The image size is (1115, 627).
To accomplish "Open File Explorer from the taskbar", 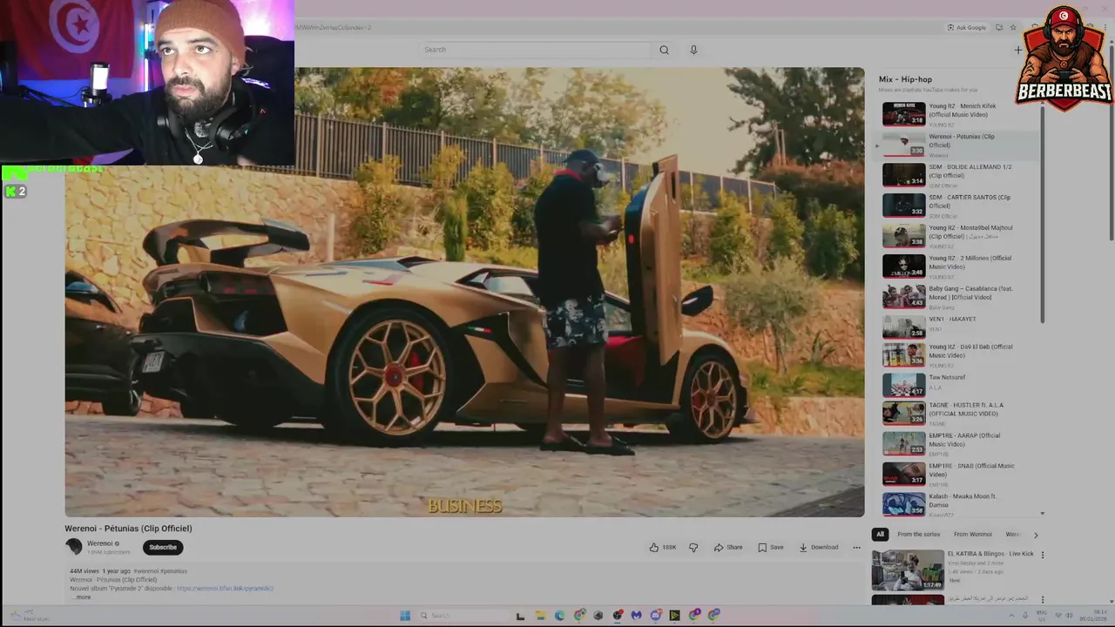I will pos(540,616).
